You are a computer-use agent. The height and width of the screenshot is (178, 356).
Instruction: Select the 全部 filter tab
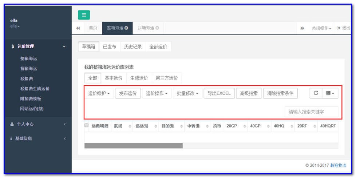click(x=92, y=78)
